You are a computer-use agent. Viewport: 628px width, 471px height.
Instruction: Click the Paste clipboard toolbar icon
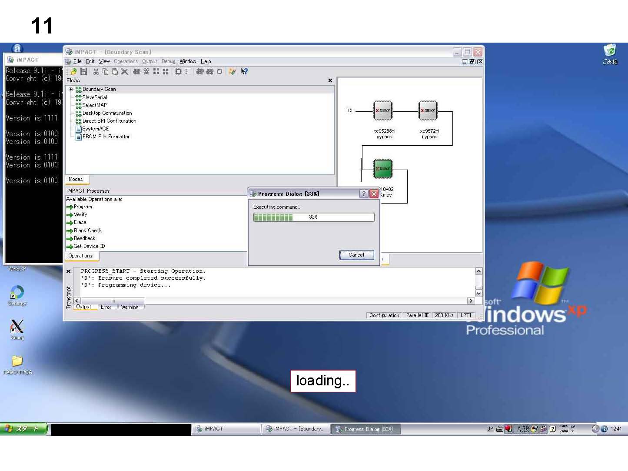click(x=115, y=72)
